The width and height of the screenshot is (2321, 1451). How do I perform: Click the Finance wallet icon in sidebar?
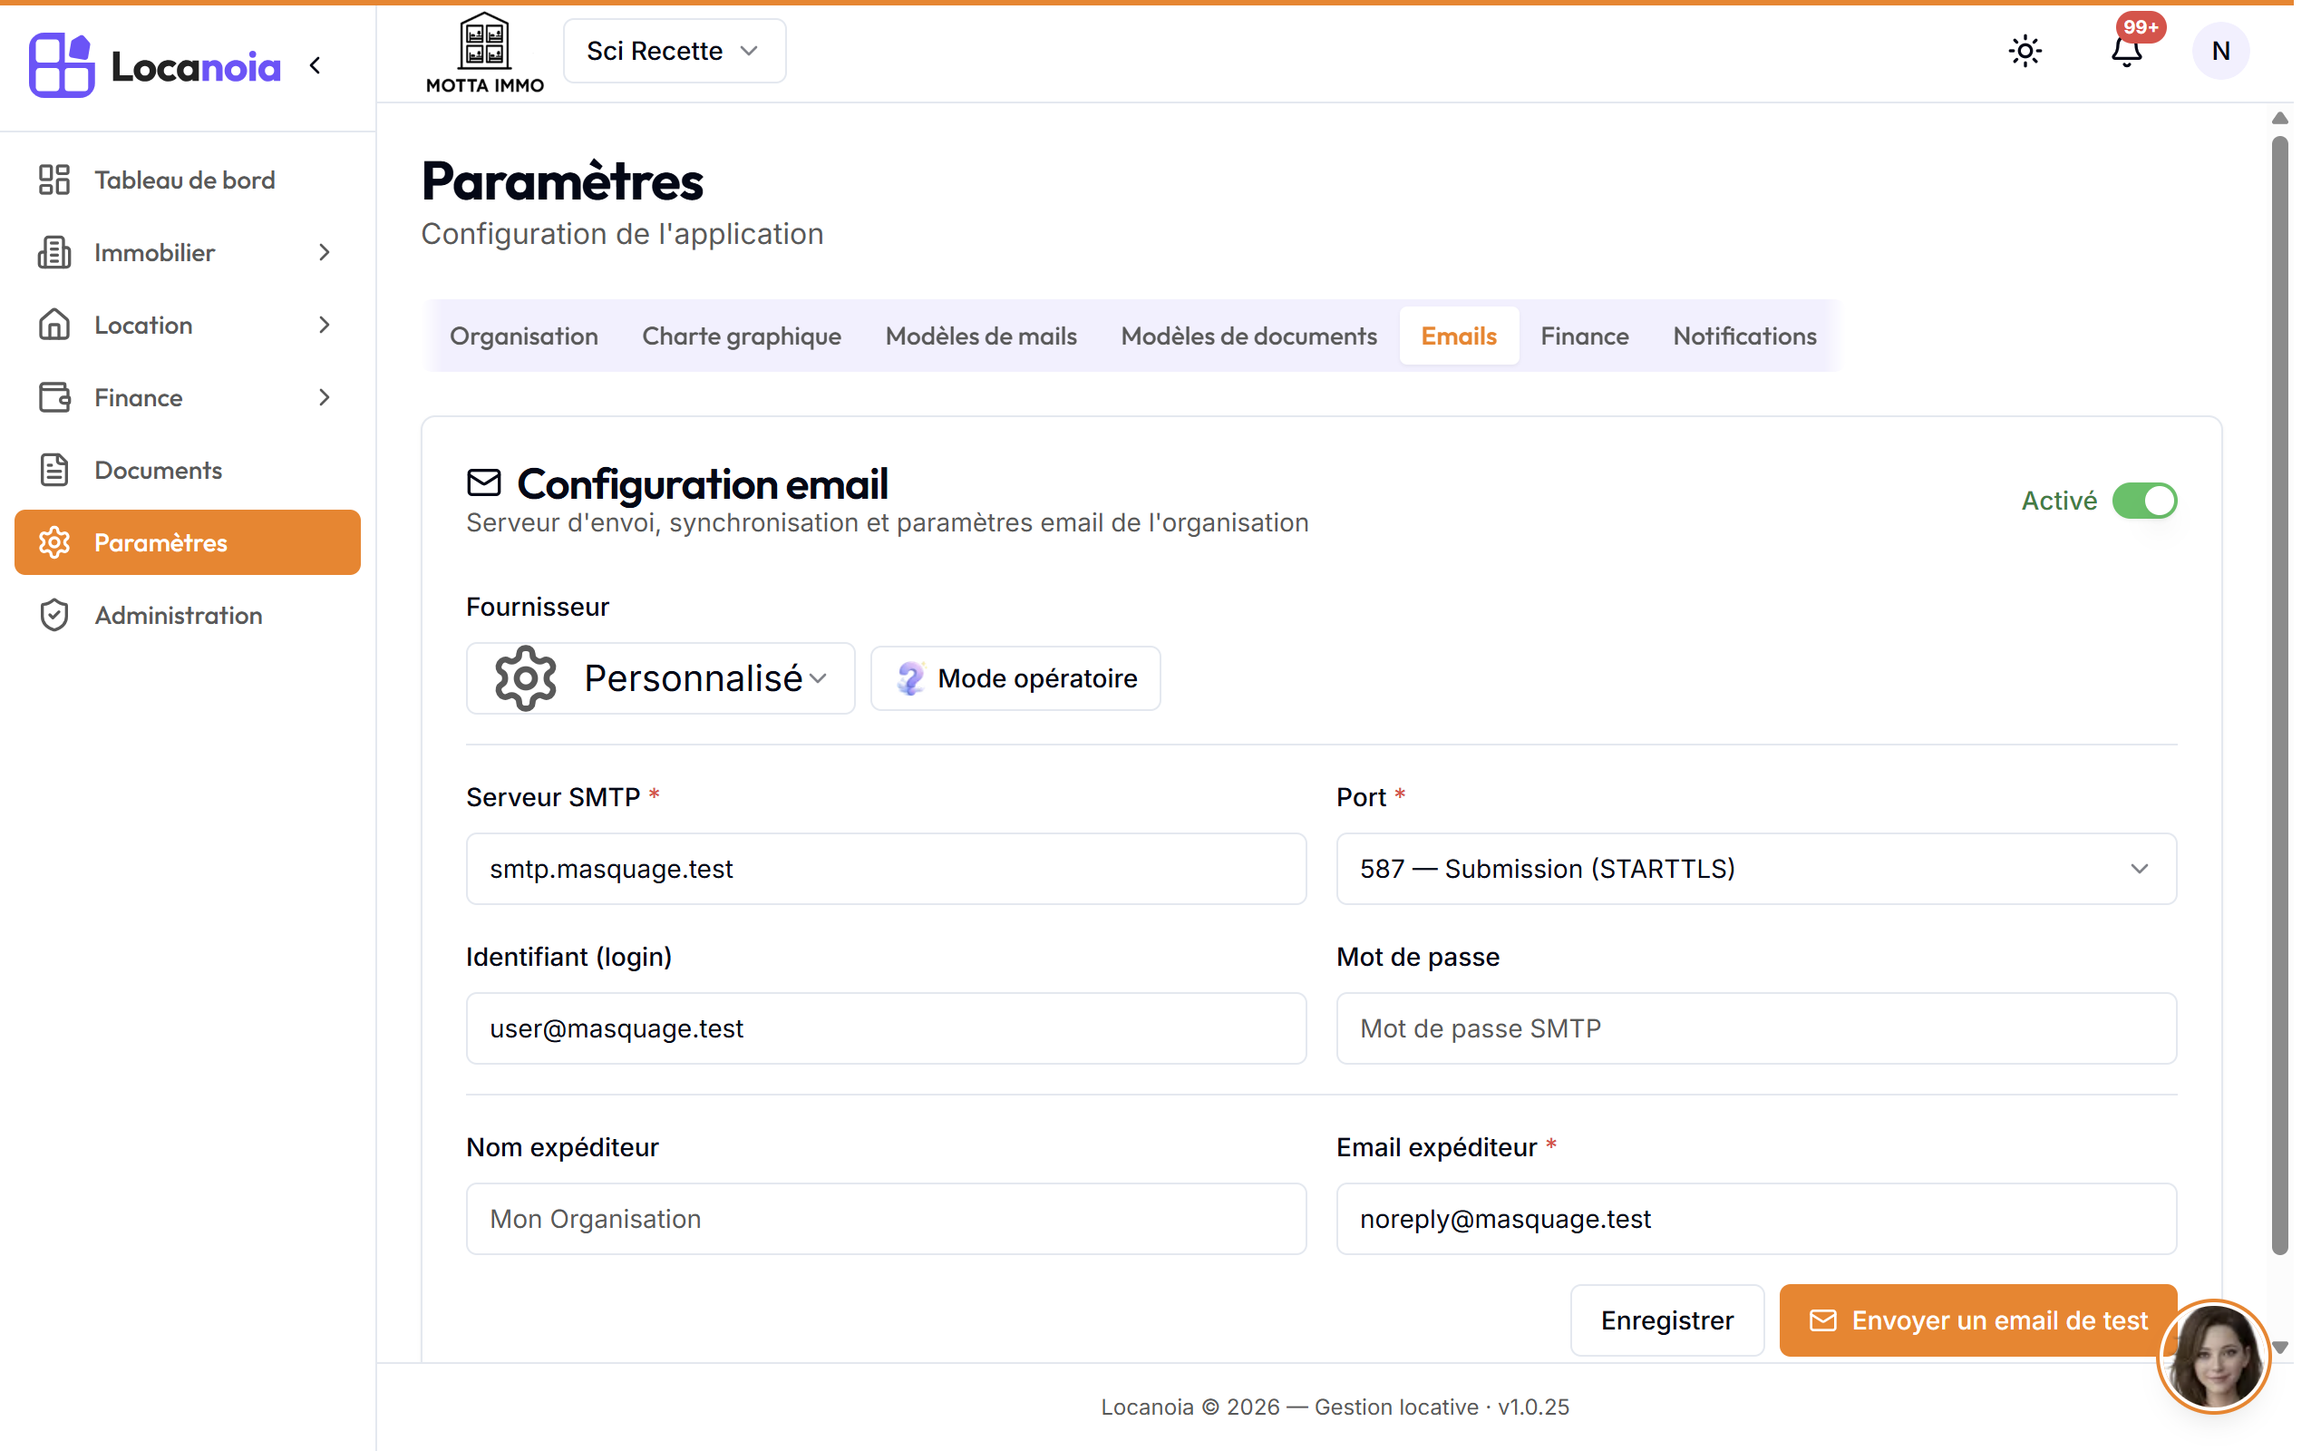coord(54,397)
